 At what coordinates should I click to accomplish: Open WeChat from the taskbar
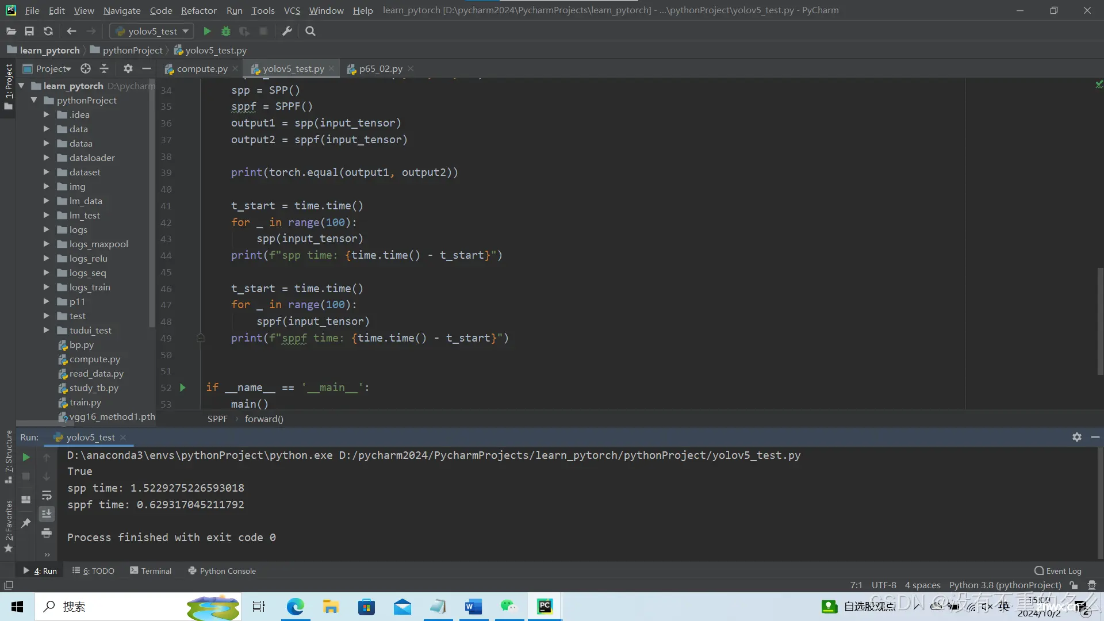tap(509, 607)
